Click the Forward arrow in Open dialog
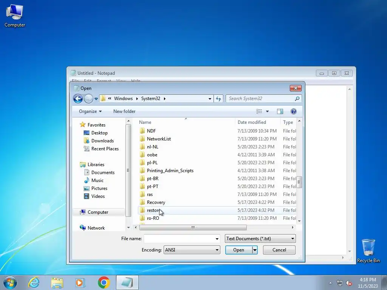Screen dimensions: 387x290 pos(88,99)
